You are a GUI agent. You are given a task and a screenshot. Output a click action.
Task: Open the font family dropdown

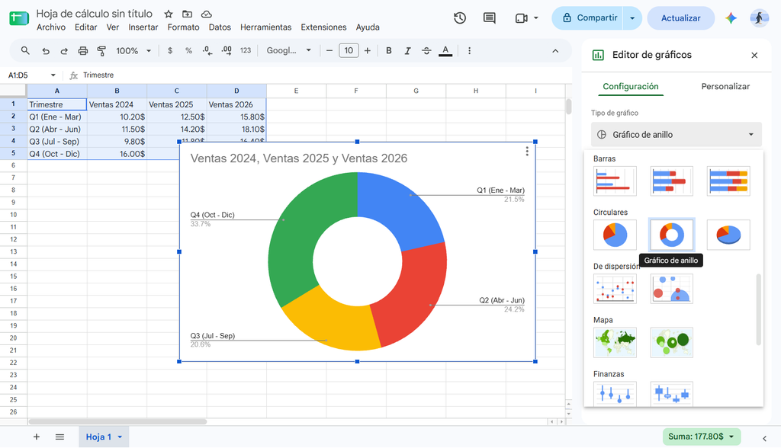click(x=289, y=51)
